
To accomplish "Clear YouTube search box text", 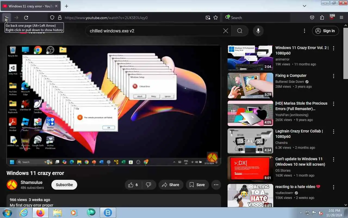I will tap(226, 31).
